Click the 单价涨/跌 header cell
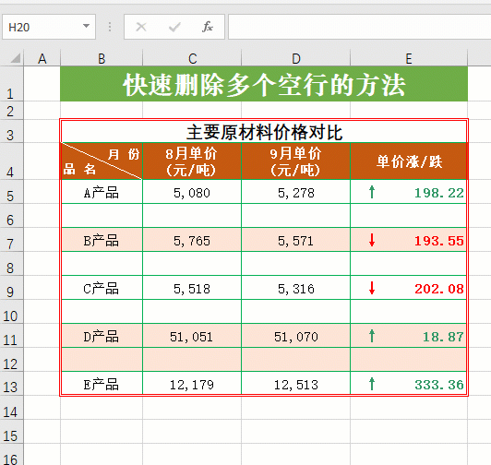 pos(409,161)
